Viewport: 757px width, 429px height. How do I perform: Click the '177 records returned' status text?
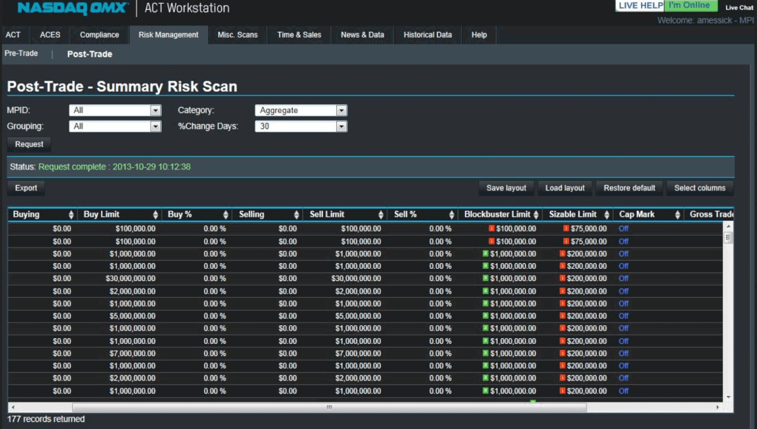(46, 419)
